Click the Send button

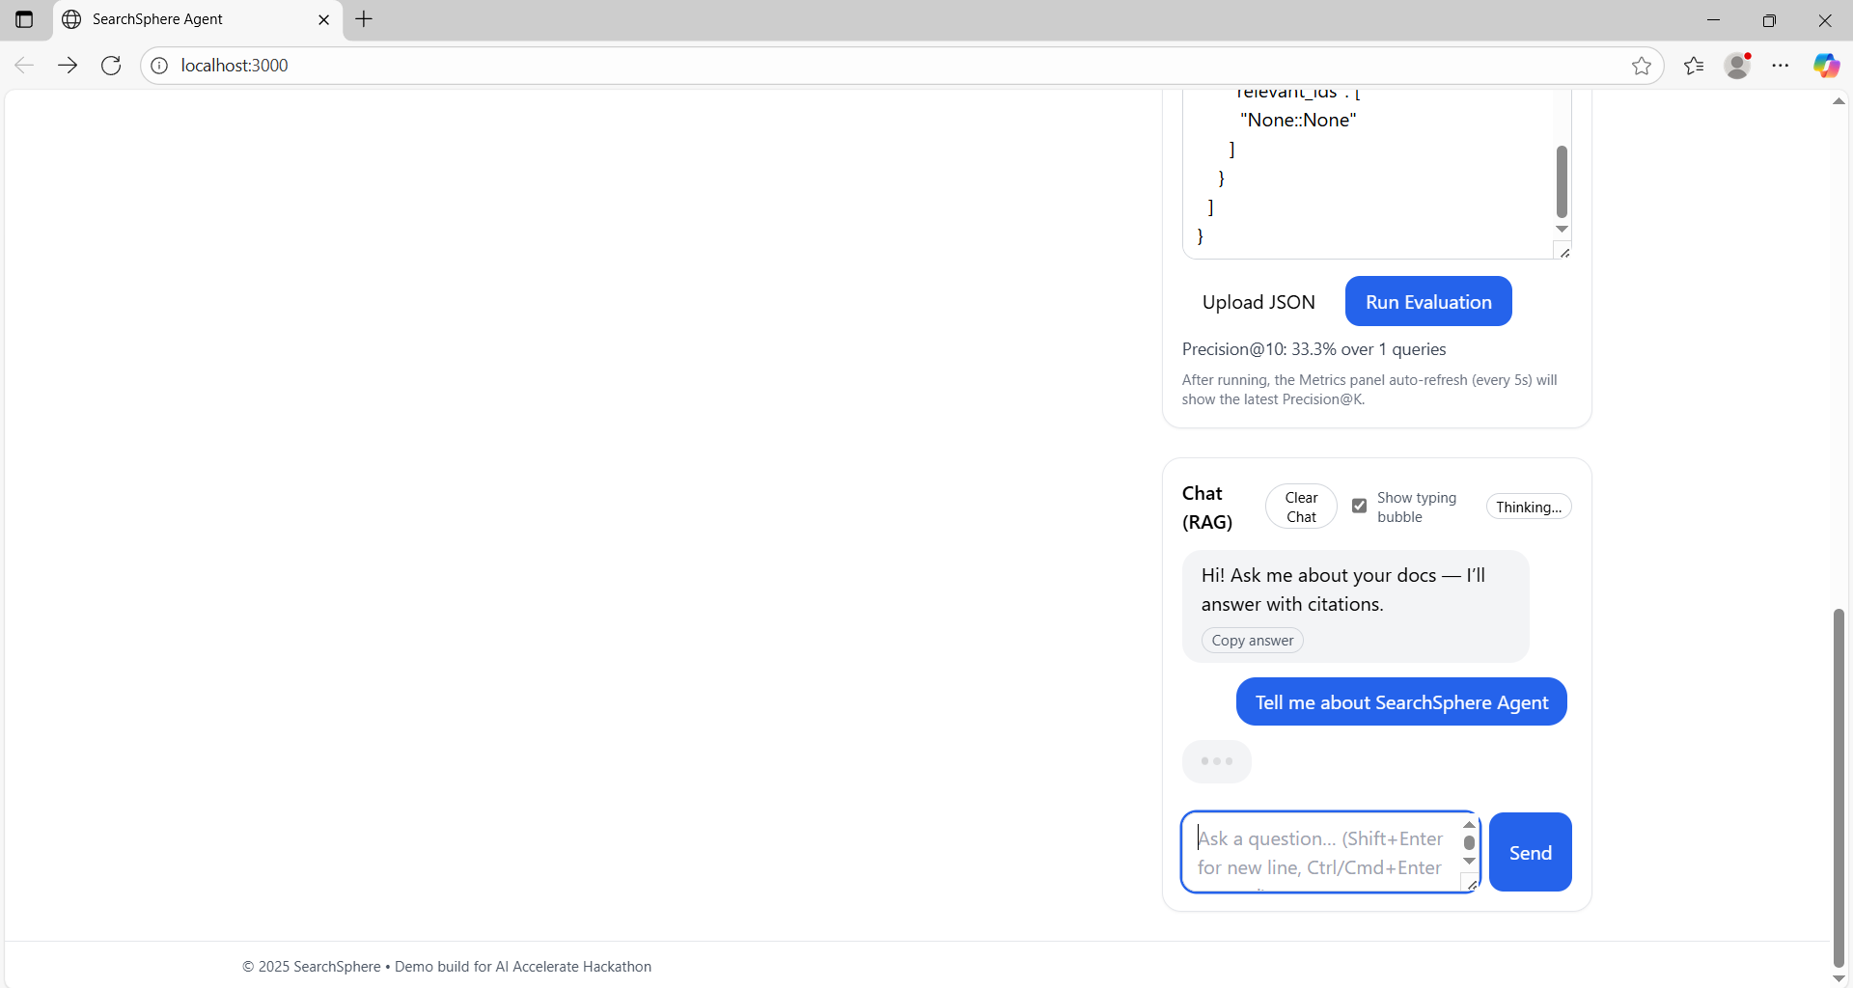(x=1531, y=852)
